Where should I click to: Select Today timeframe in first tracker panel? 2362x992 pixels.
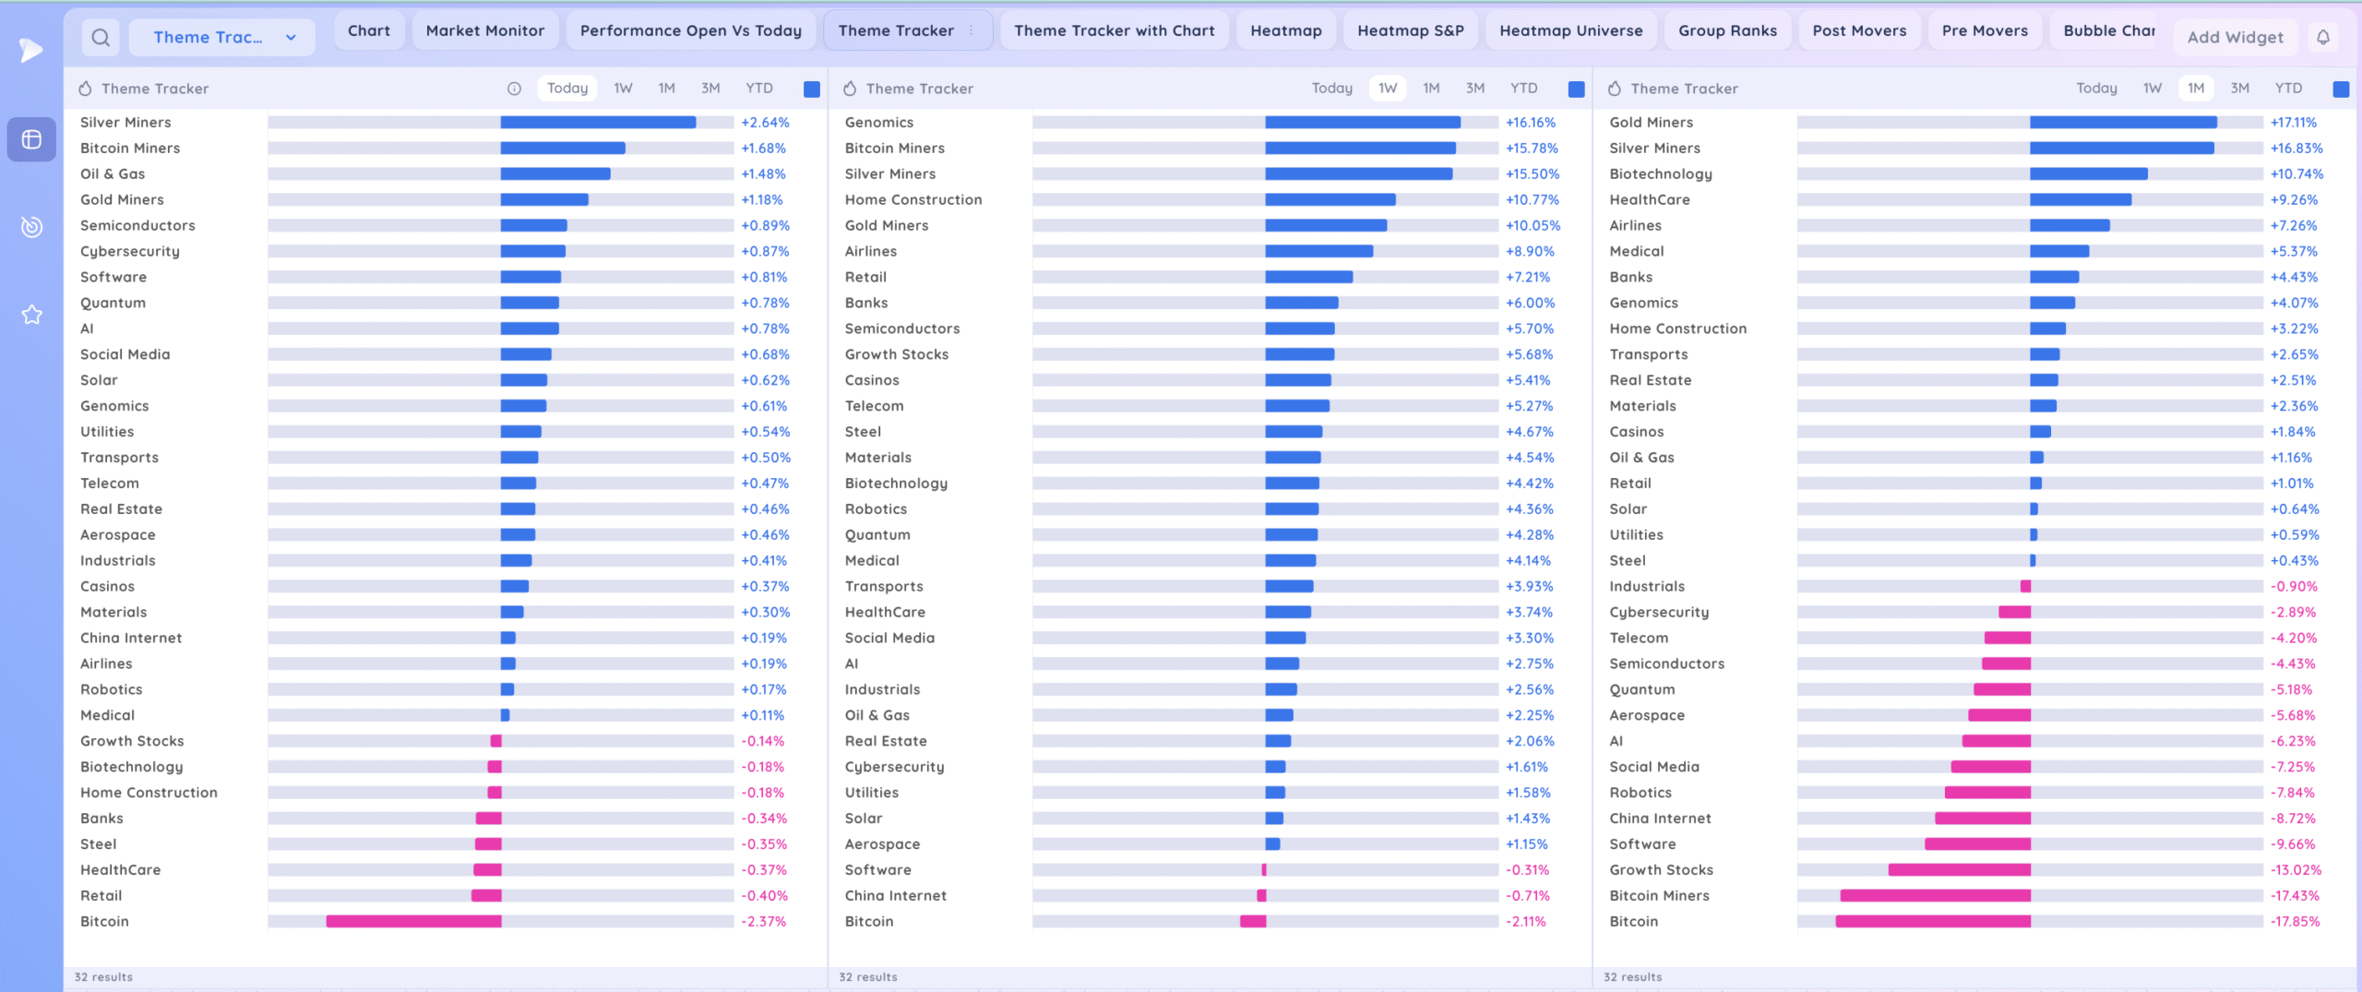(x=567, y=89)
